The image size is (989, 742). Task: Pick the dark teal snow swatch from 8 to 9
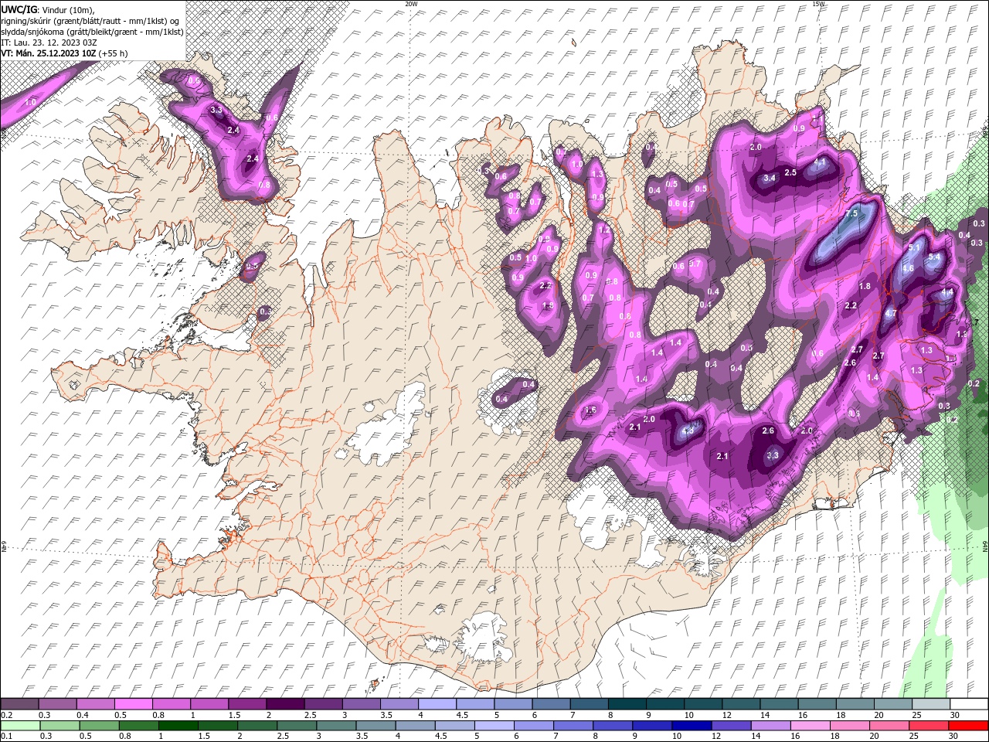click(x=627, y=704)
